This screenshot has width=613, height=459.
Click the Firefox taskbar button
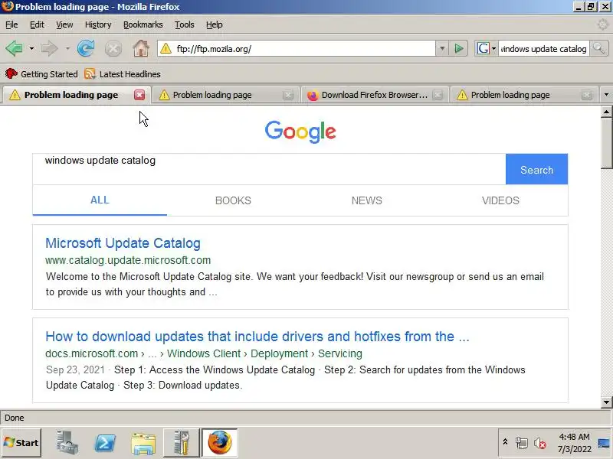(x=219, y=443)
